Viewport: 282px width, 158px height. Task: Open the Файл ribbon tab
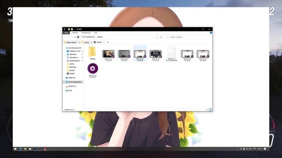click(66, 33)
